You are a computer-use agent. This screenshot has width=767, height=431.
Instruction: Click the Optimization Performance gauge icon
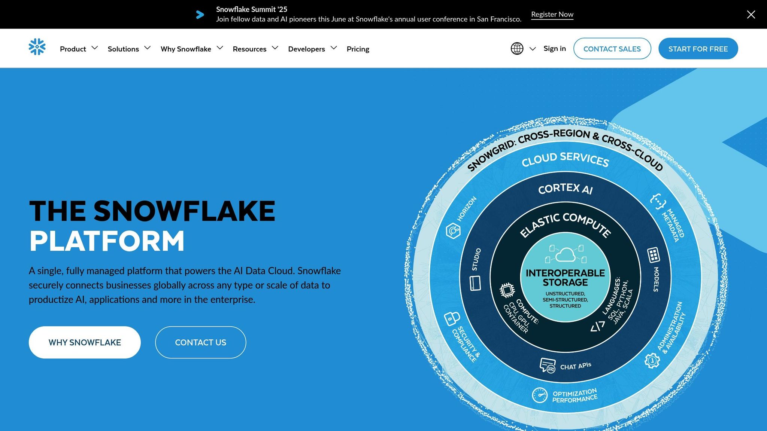point(540,395)
